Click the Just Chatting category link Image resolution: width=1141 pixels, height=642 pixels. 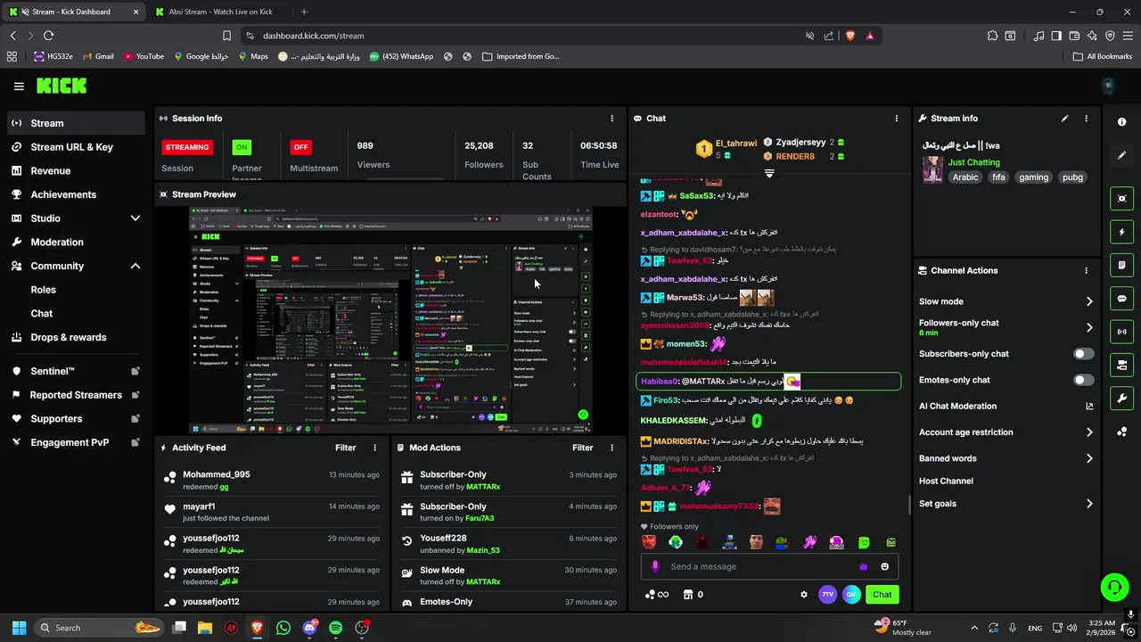click(973, 162)
